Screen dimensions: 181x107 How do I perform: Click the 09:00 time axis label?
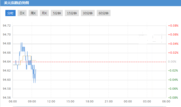[32, 101]
